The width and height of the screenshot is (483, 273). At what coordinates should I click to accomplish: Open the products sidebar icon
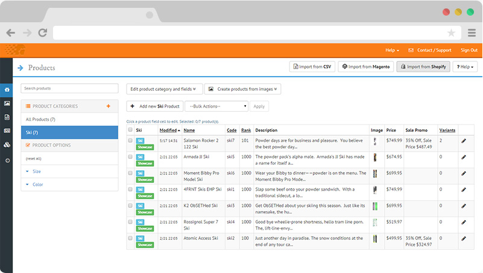[x=7, y=90]
